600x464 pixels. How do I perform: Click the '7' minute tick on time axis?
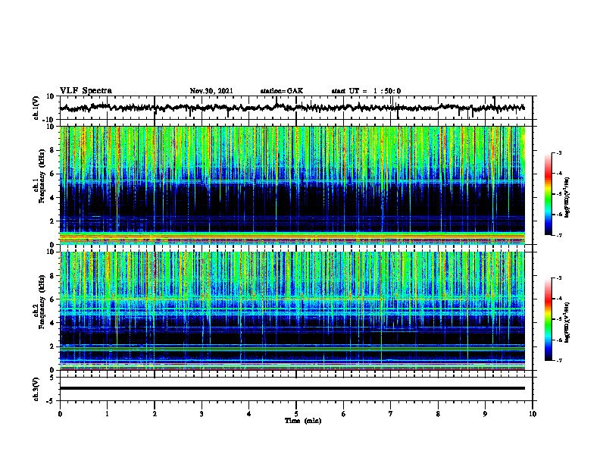tap(391, 414)
